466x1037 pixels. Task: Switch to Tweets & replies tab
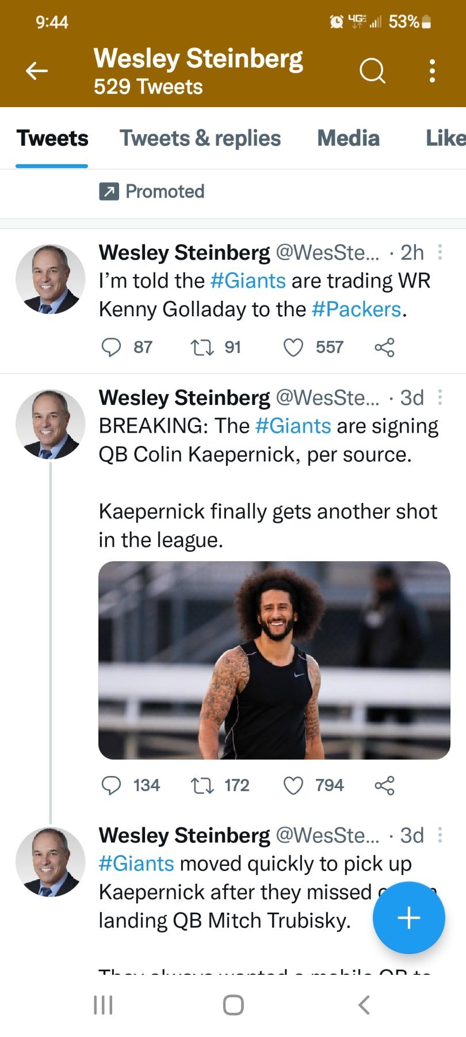[x=200, y=138]
